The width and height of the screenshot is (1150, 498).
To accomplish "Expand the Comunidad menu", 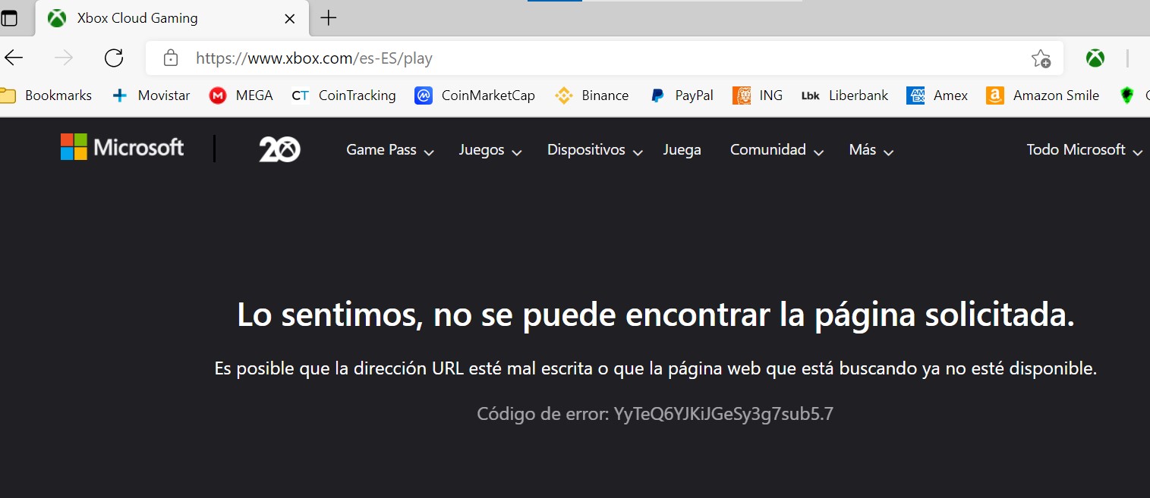I will [x=776, y=150].
